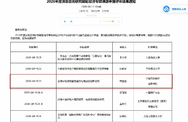
Task: Select the highlighted 2026-LH-YL03 row
Action: 91,81
